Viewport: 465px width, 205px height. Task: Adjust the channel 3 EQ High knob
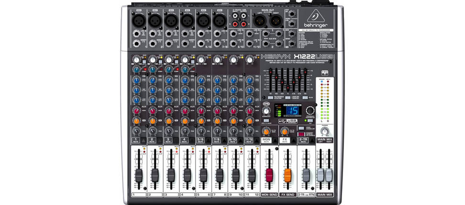168,80
